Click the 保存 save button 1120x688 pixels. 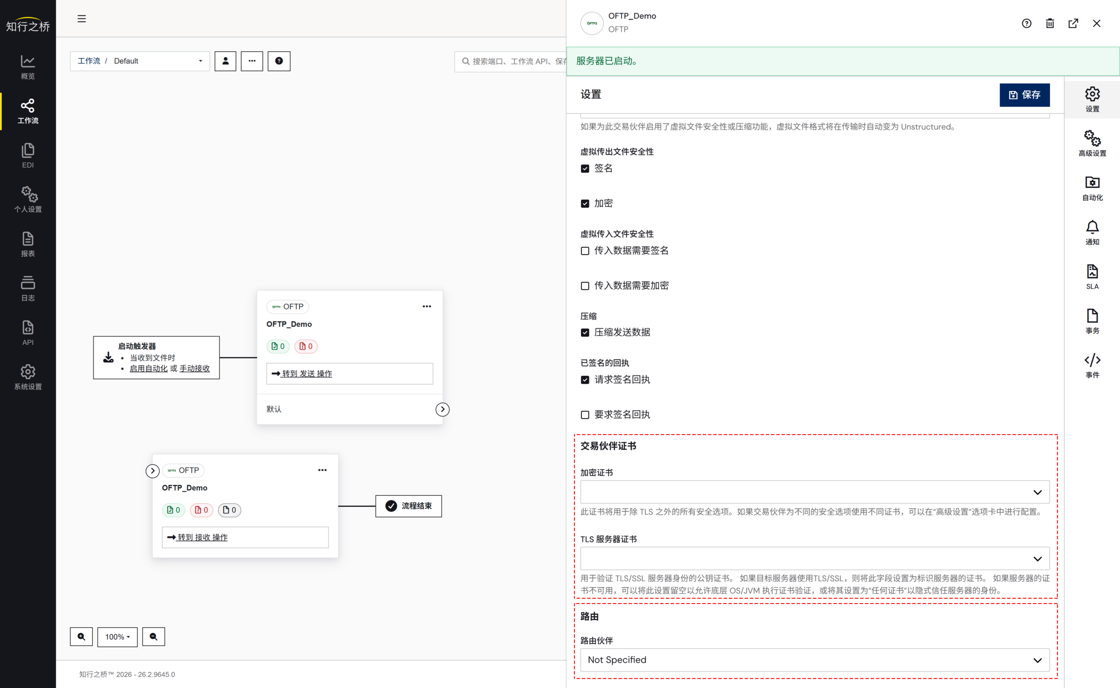[1024, 95]
